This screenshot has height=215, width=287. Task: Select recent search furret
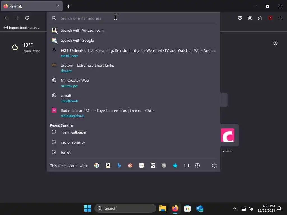(x=133, y=152)
